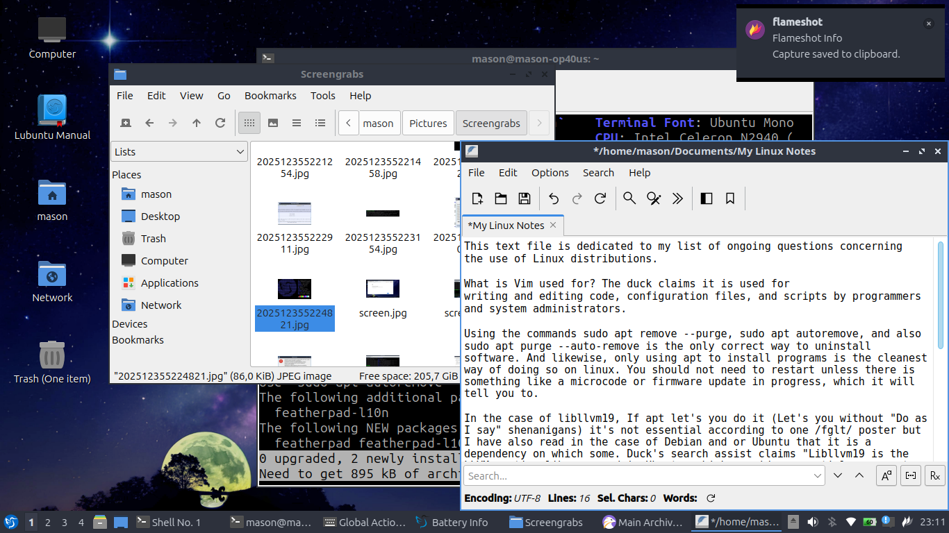Switch file manager to thumbnail view
The height and width of the screenshot is (533, 949).
click(273, 123)
